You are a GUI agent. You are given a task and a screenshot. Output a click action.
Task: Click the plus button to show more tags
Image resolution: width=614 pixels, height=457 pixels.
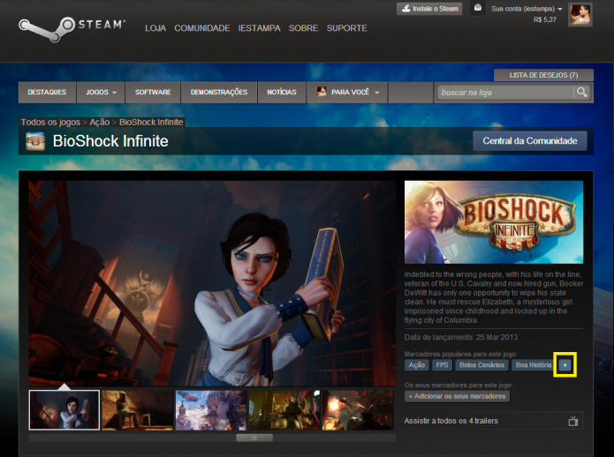click(565, 365)
